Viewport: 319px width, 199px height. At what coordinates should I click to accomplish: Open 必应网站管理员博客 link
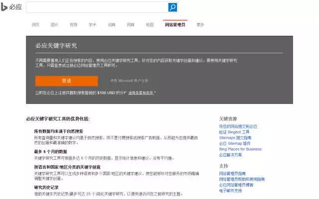point(236,185)
